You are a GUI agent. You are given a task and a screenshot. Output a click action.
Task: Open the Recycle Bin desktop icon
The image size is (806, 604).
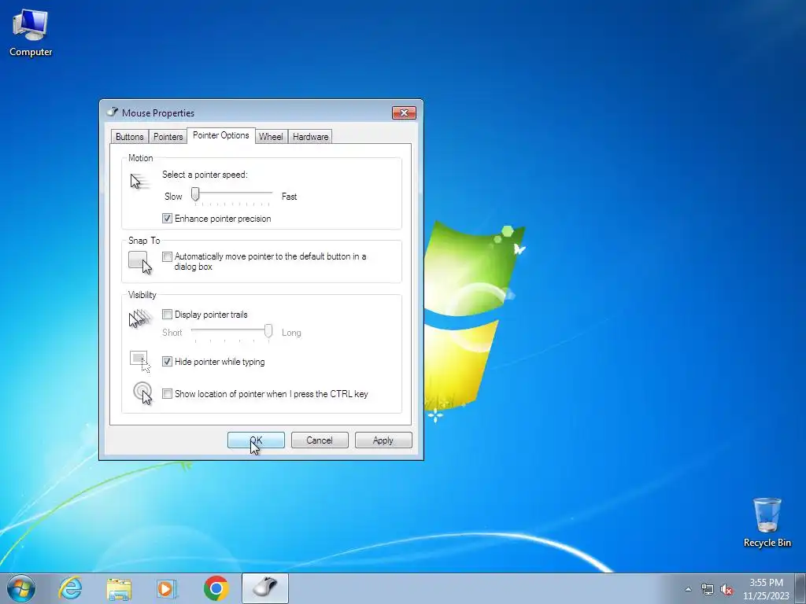click(x=767, y=522)
